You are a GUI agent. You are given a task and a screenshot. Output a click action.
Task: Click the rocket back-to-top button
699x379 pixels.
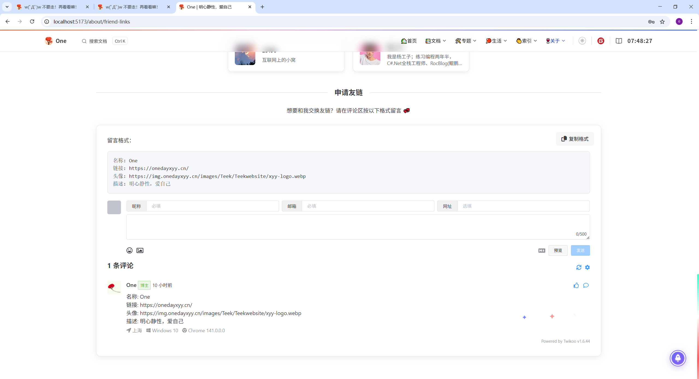[678, 358]
